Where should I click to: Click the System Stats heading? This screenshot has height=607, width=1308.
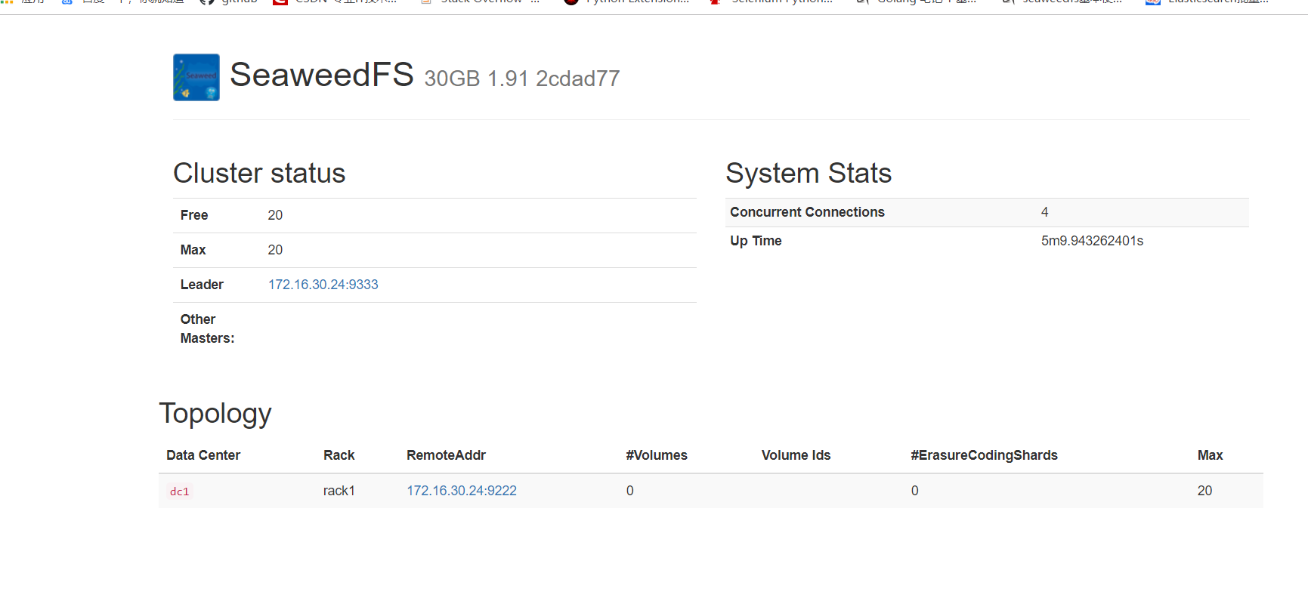[x=809, y=173]
